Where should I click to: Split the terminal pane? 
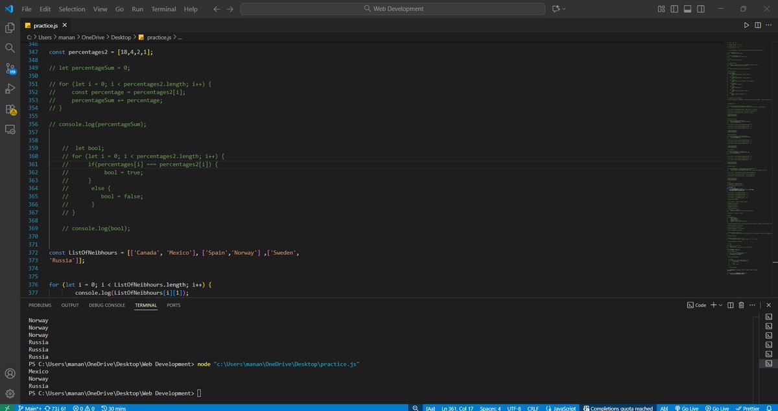(730, 305)
